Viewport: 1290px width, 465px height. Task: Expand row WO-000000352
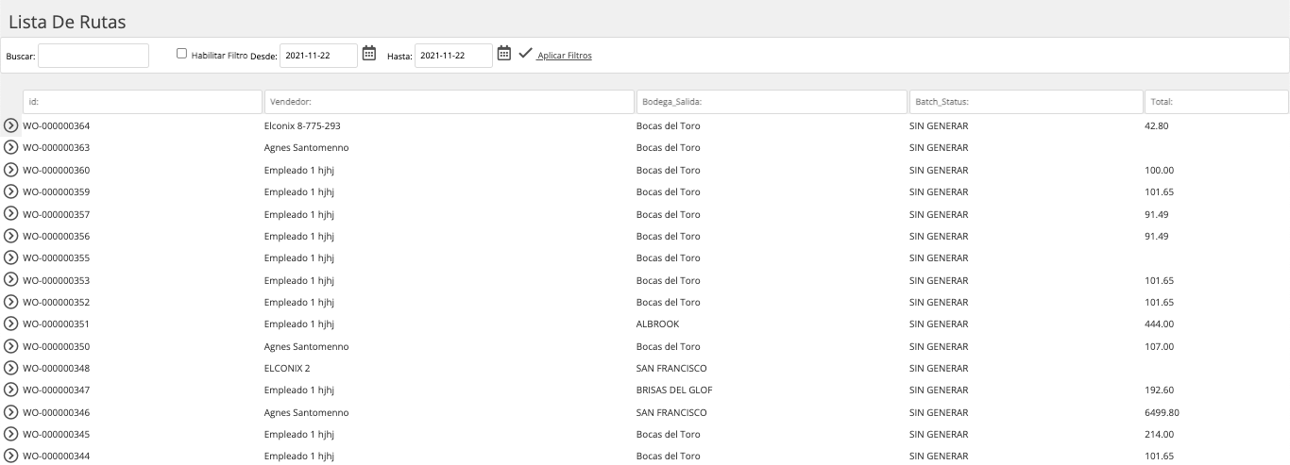tap(11, 302)
